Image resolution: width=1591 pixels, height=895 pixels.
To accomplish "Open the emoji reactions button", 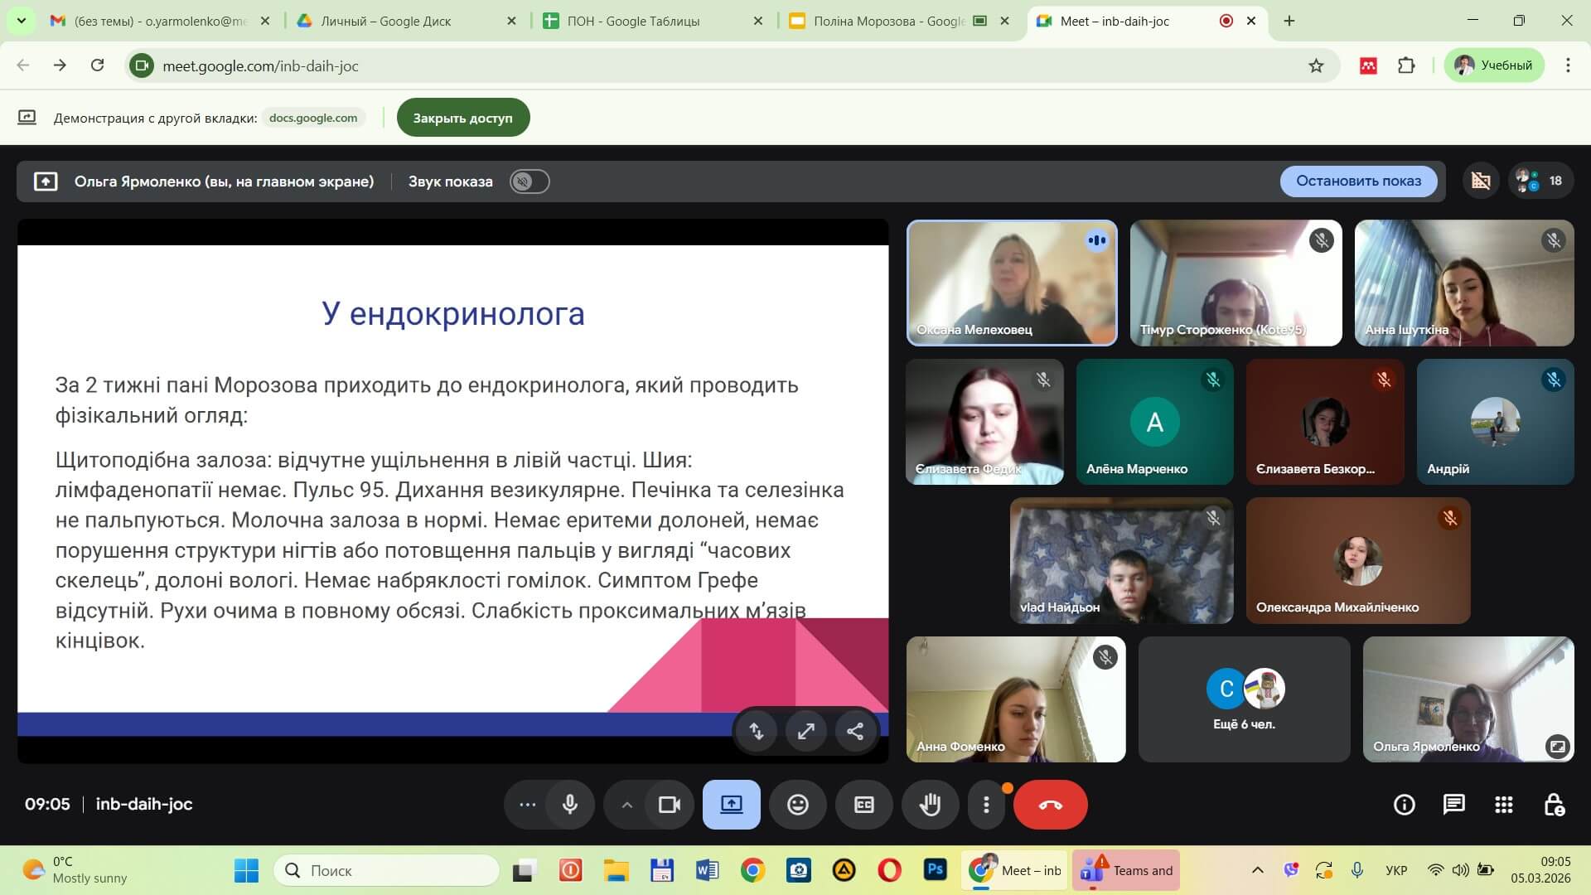I will [x=797, y=805].
